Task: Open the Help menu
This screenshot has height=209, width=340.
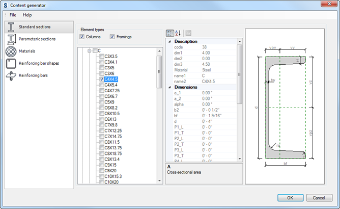Action: coord(27,15)
